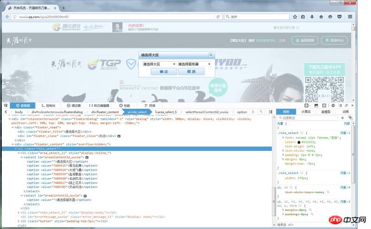This screenshot has width=371, height=229.
Task: Switch to the 性能 performance tab
Action: point(124,105)
